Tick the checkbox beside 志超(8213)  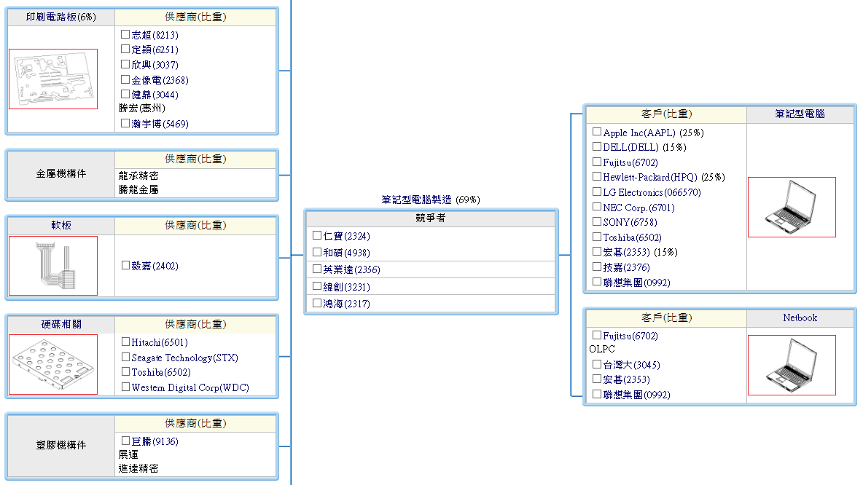pyautogui.click(x=125, y=34)
